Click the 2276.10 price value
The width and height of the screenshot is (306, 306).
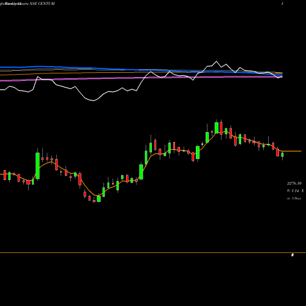click(x=294, y=184)
